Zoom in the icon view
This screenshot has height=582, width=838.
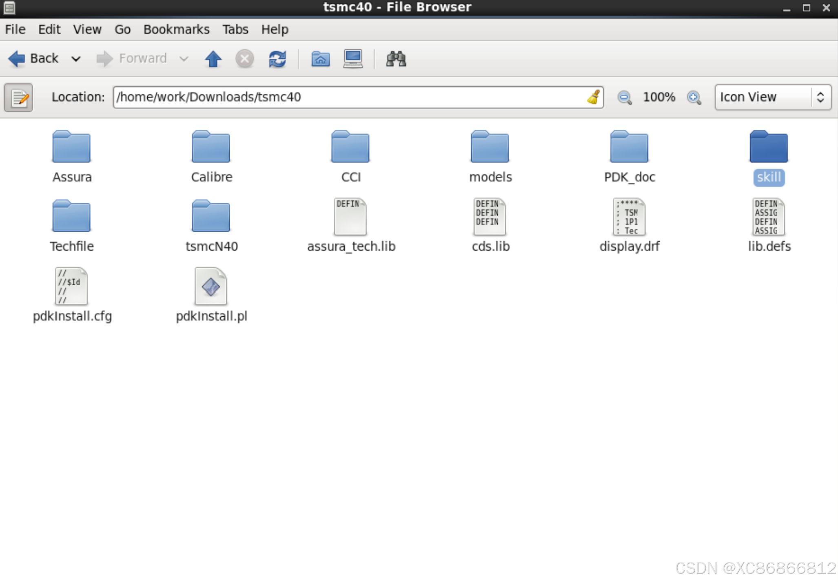point(694,98)
